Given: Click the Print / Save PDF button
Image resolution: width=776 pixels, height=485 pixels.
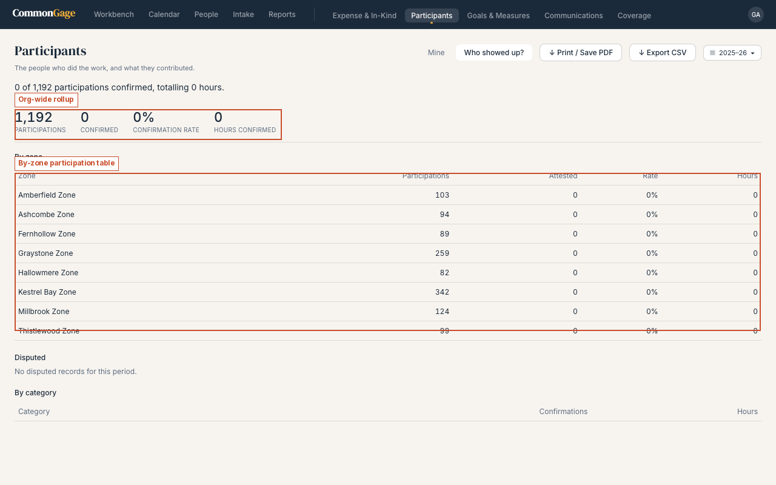Looking at the screenshot, I should click(581, 53).
